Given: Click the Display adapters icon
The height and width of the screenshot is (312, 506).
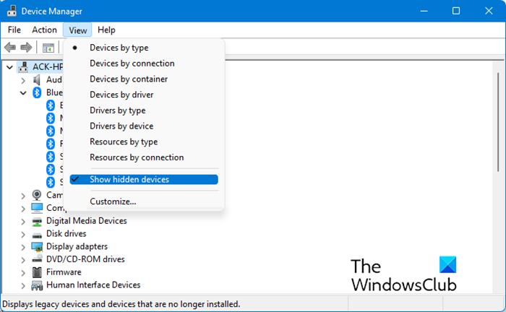Looking at the screenshot, I should (x=37, y=246).
